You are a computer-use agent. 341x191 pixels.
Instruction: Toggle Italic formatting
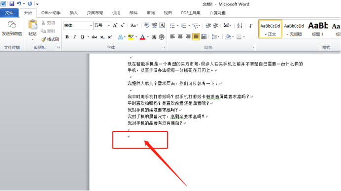74,37
